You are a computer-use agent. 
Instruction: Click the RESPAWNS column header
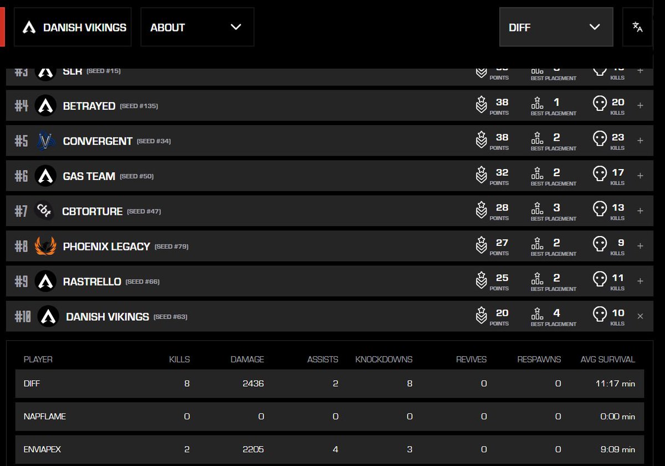coord(539,360)
